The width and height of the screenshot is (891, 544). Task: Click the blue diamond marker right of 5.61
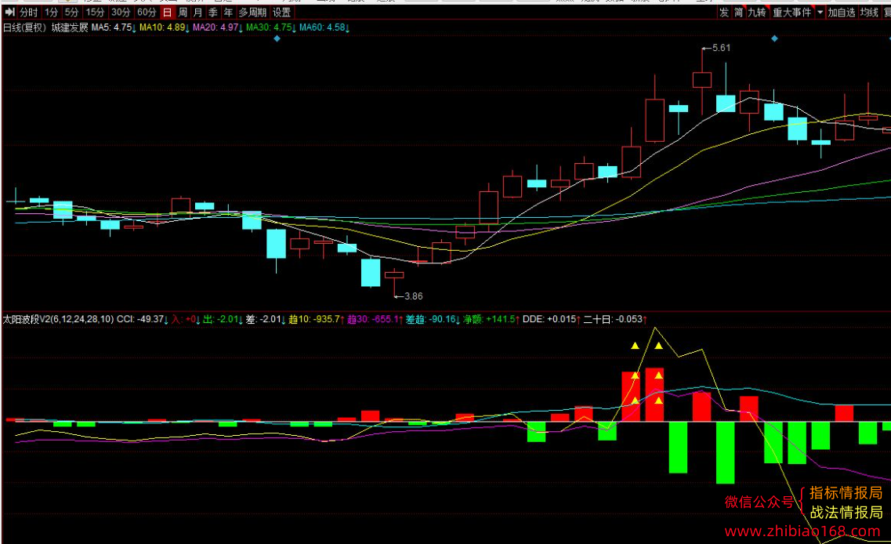(774, 38)
